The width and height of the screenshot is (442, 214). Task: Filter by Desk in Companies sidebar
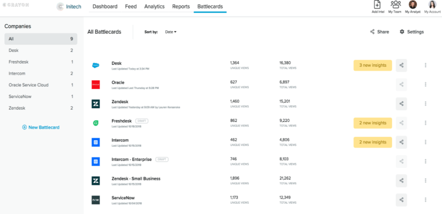pyautogui.click(x=41, y=50)
